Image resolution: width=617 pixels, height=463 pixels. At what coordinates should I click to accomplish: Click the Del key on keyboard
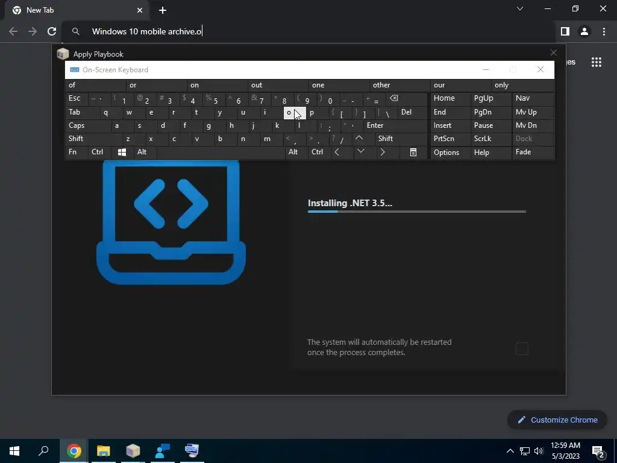(413, 112)
